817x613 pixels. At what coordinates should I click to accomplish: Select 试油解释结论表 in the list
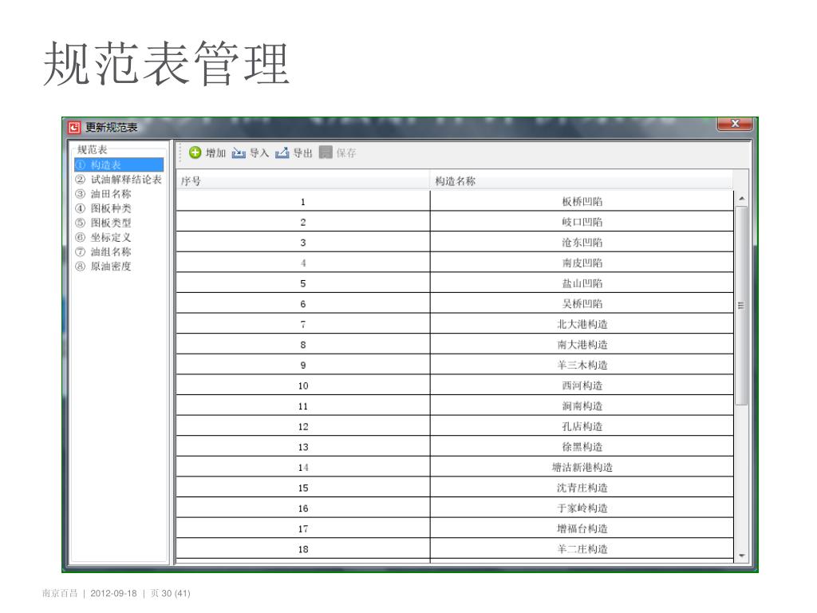(119, 180)
